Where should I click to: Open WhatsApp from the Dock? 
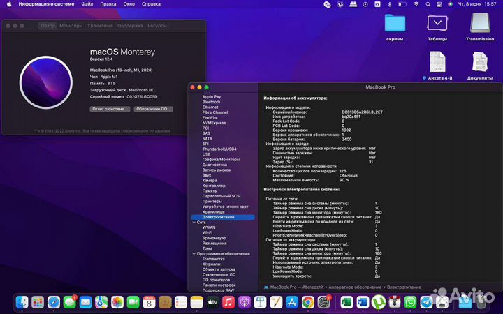(x=410, y=302)
